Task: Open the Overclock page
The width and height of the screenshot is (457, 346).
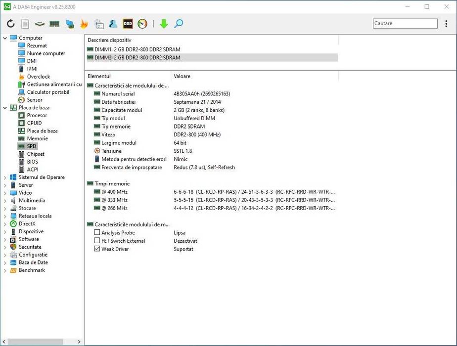Action: pos(39,77)
